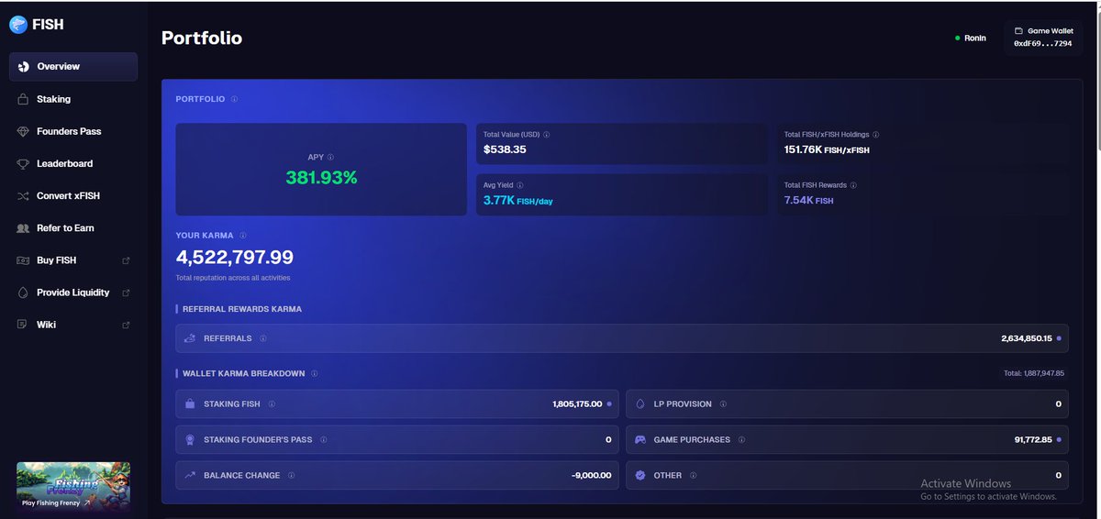1101x519 pixels.
Task: Click info icon beside Total FISH/xFISH Holdings
Action: 876,135
